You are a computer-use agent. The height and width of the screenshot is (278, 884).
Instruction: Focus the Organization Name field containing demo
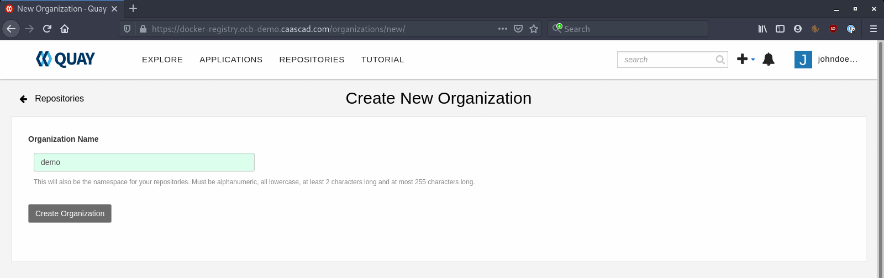[144, 162]
